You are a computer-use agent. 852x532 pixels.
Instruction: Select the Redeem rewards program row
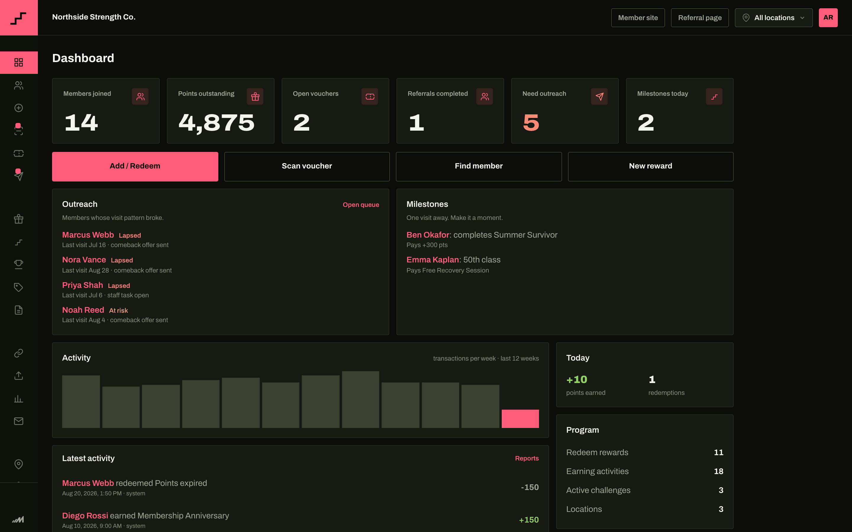coord(645,452)
